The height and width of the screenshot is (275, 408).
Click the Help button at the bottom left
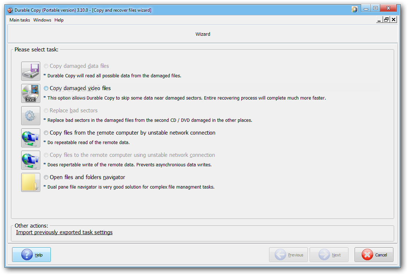click(31, 255)
